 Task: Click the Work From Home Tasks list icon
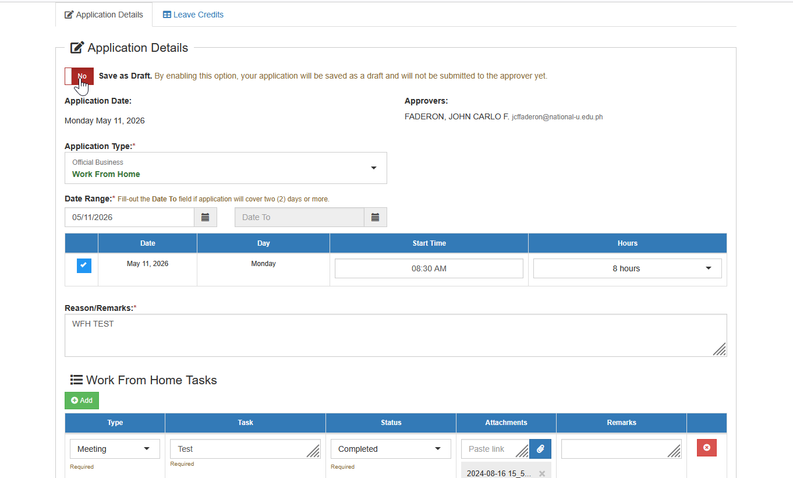tap(76, 380)
